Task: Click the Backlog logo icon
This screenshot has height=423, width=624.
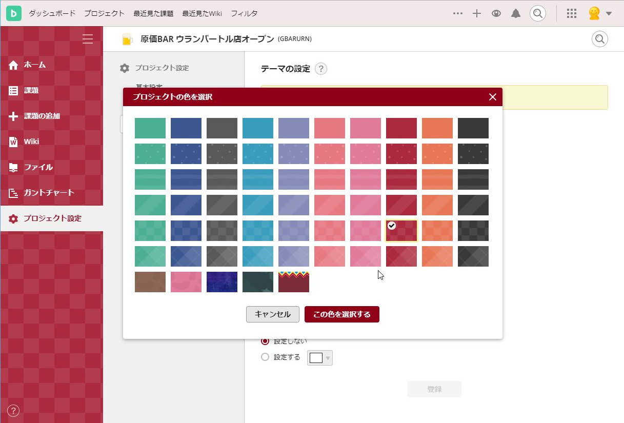Action: 14,13
